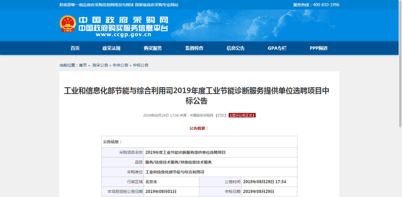The height and width of the screenshot is (197, 402).
Task: Click the 中标日期 value 2019年08月29日
Action: (258, 191)
